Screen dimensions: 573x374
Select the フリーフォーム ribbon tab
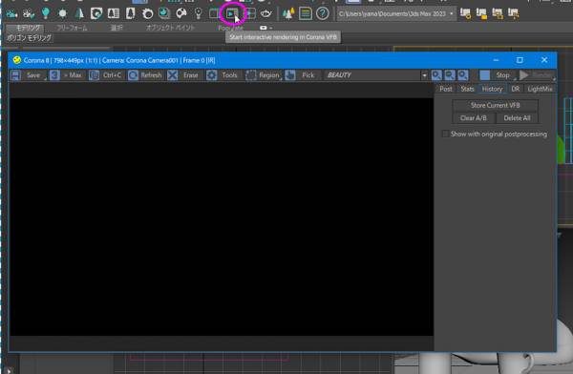click(72, 28)
